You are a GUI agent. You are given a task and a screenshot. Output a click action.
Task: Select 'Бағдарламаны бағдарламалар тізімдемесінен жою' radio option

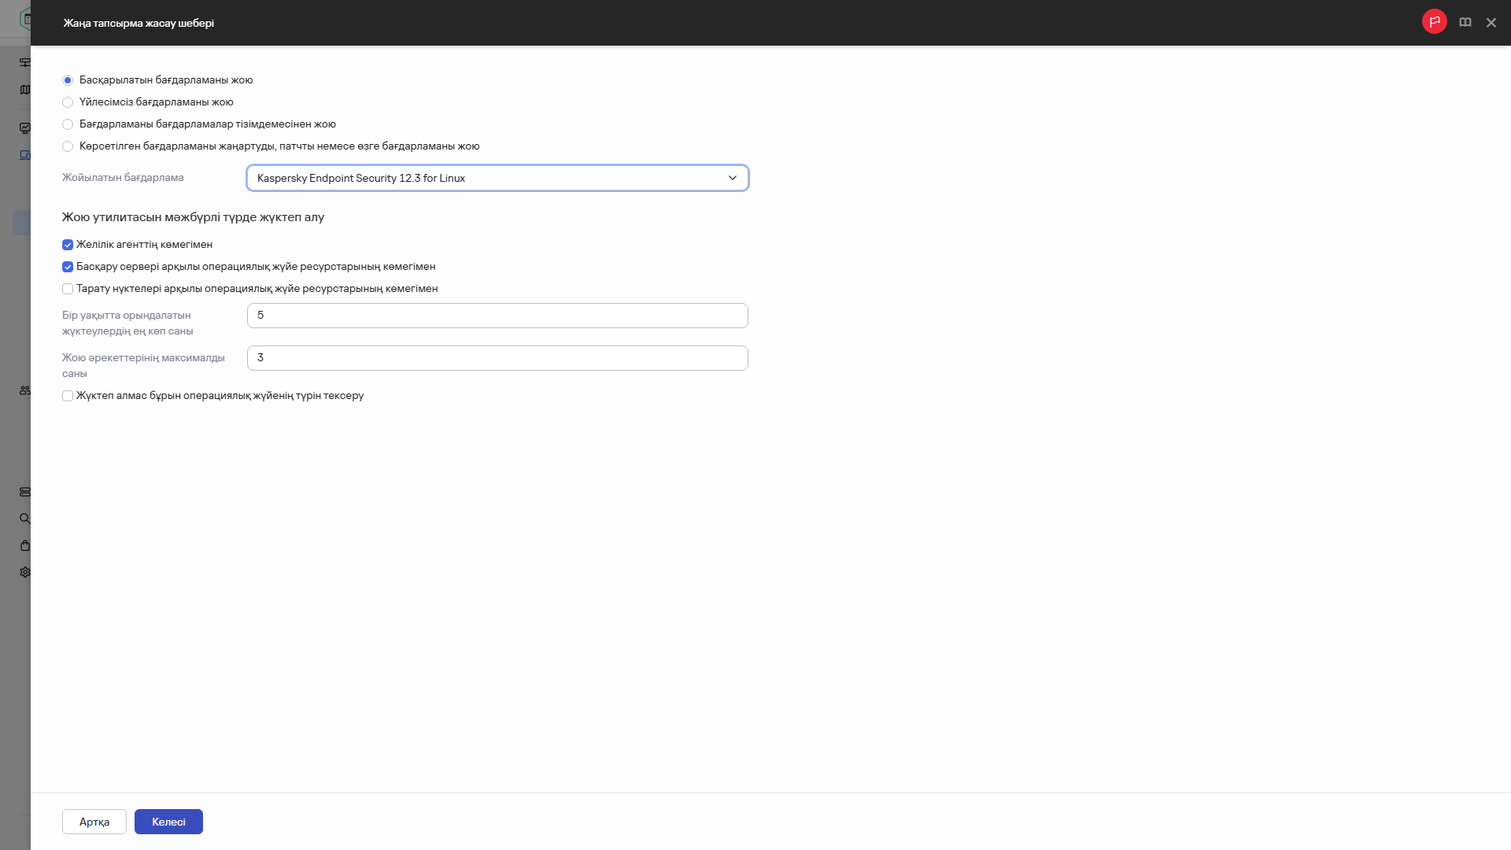pos(68,124)
